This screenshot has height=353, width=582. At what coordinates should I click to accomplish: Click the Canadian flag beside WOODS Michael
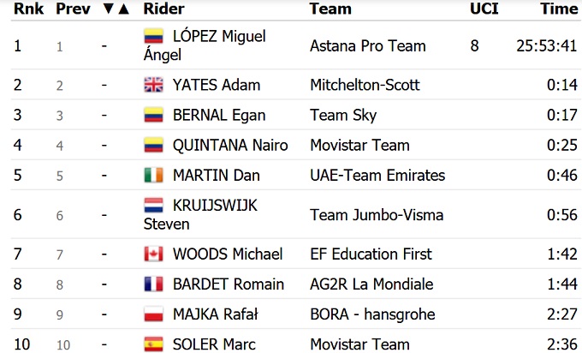click(x=153, y=254)
